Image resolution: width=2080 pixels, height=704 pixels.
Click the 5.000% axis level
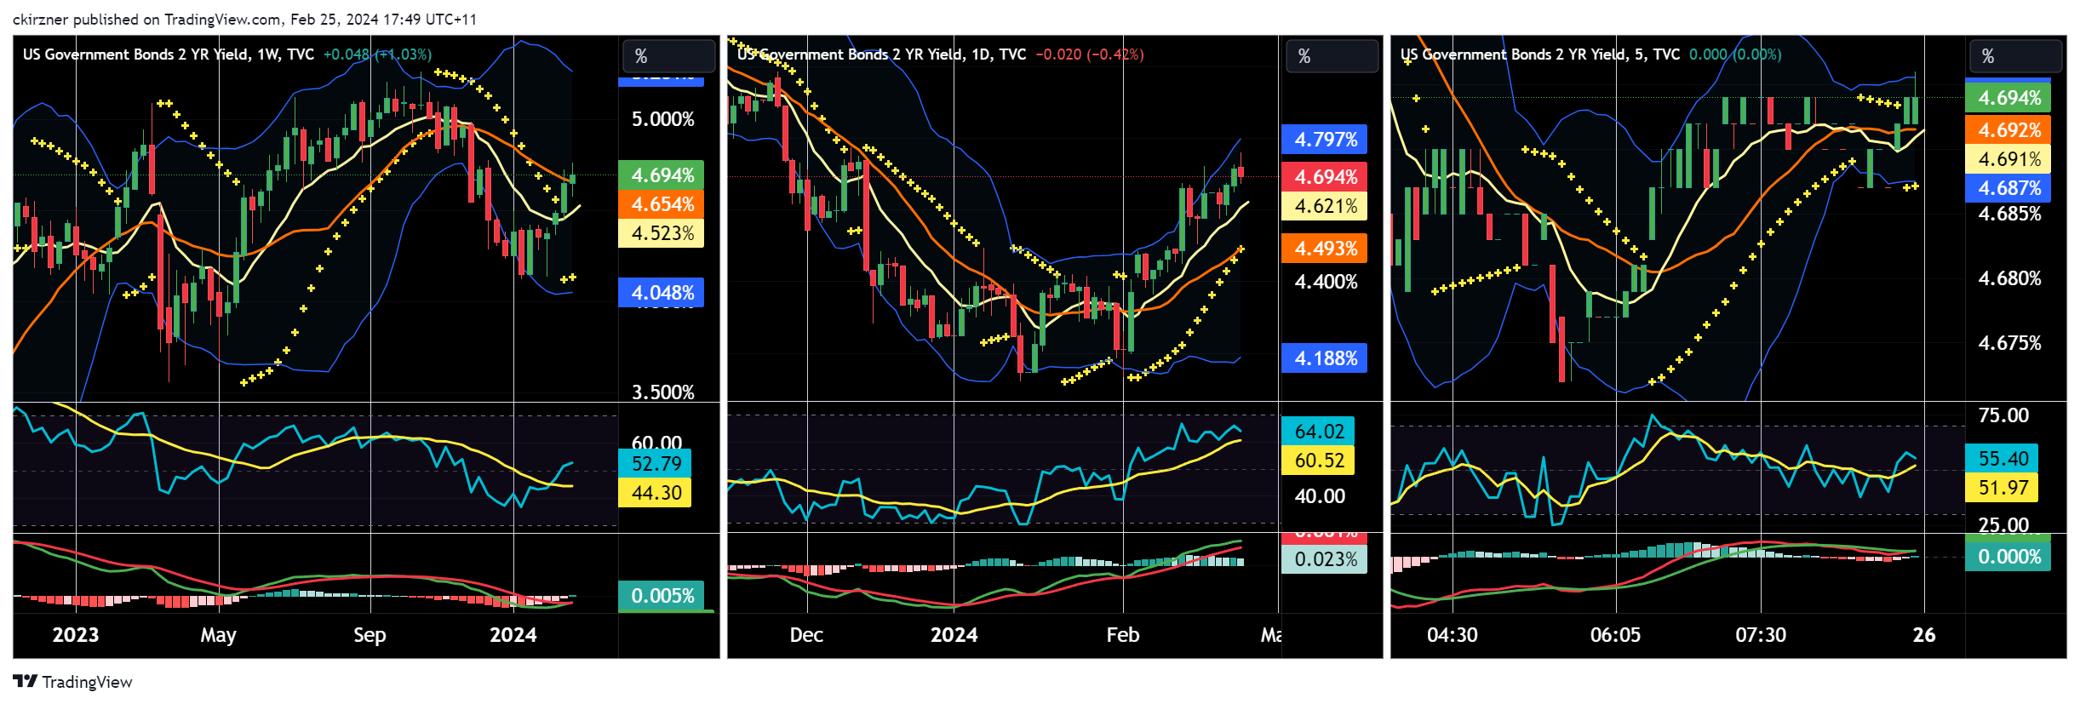pyautogui.click(x=662, y=119)
